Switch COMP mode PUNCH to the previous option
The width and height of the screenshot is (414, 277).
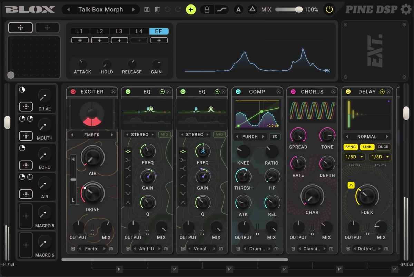click(237, 137)
